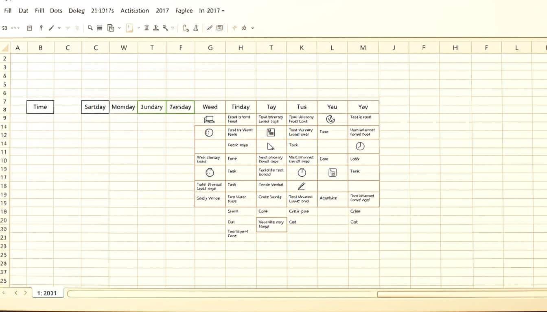Screen dimensions: 547x312
Task: Expand the last dropdown arrow at toolbar end
Action: tap(253, 28)
